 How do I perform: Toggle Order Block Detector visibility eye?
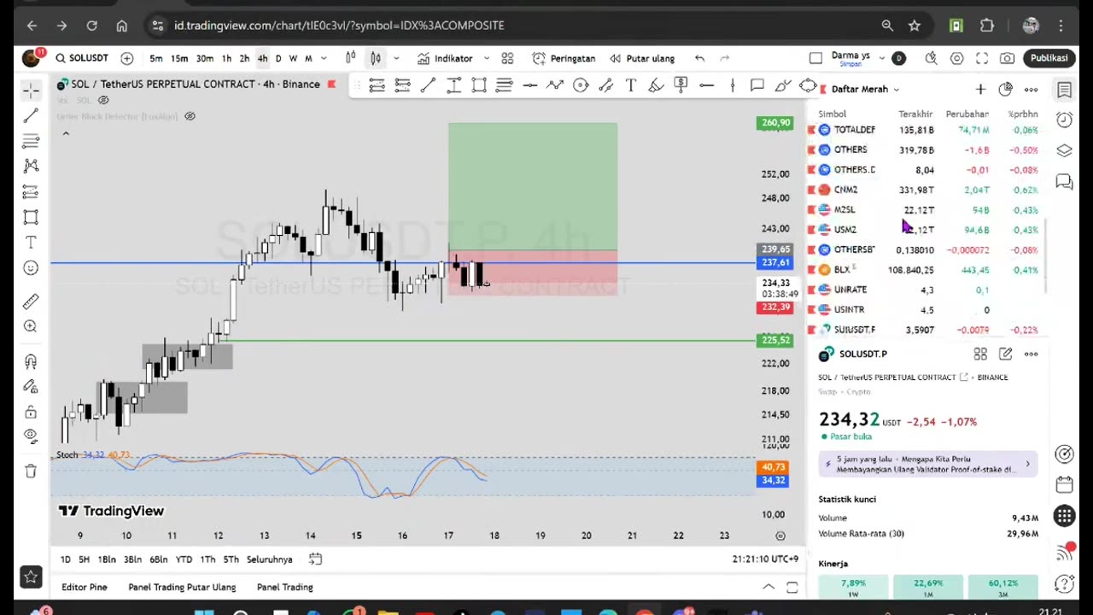point(190,116)
